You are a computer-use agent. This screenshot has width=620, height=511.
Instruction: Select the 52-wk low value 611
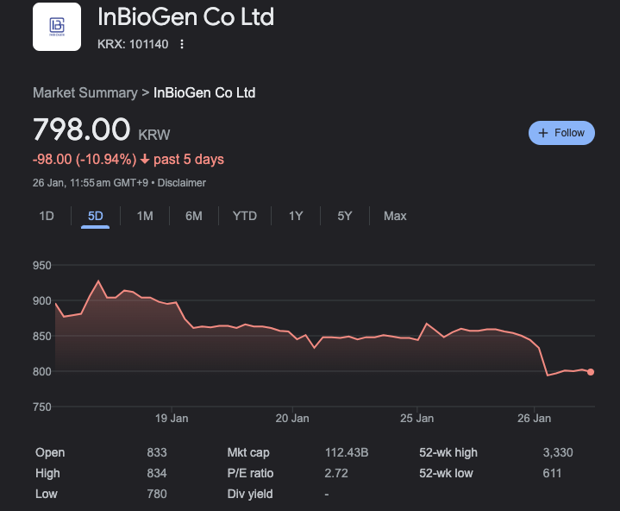pyautogui.click(x=552, y=473)
